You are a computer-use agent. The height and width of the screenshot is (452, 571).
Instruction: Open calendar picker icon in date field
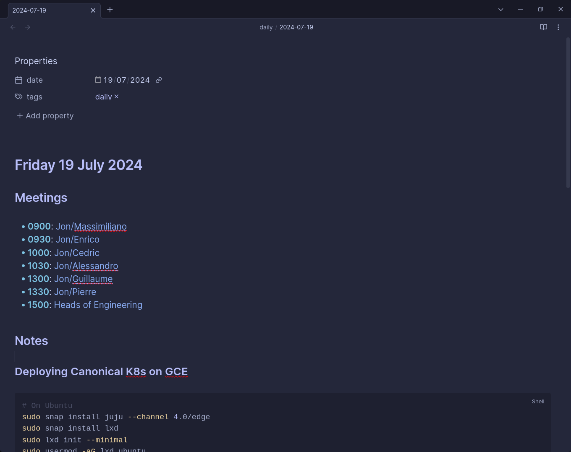pos(98,80)
